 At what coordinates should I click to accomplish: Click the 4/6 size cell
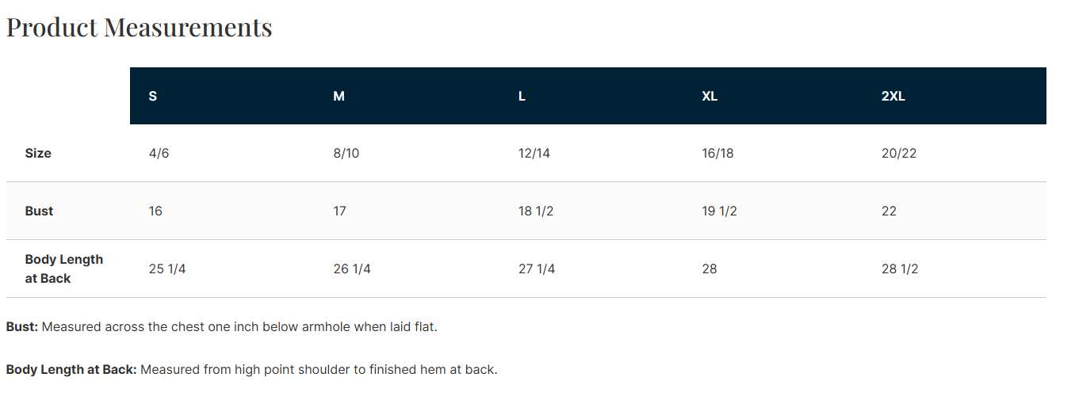pos(159,153)
